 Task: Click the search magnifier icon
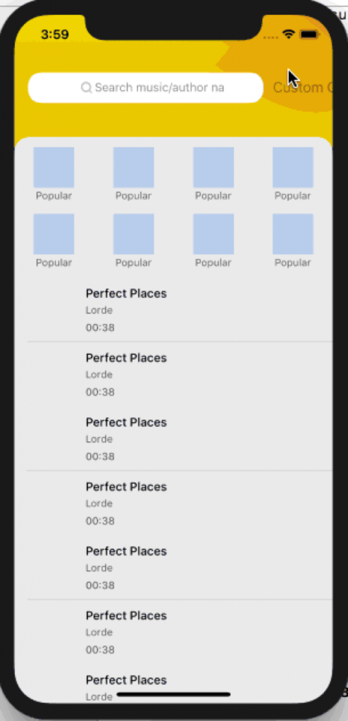click(86, 87)
